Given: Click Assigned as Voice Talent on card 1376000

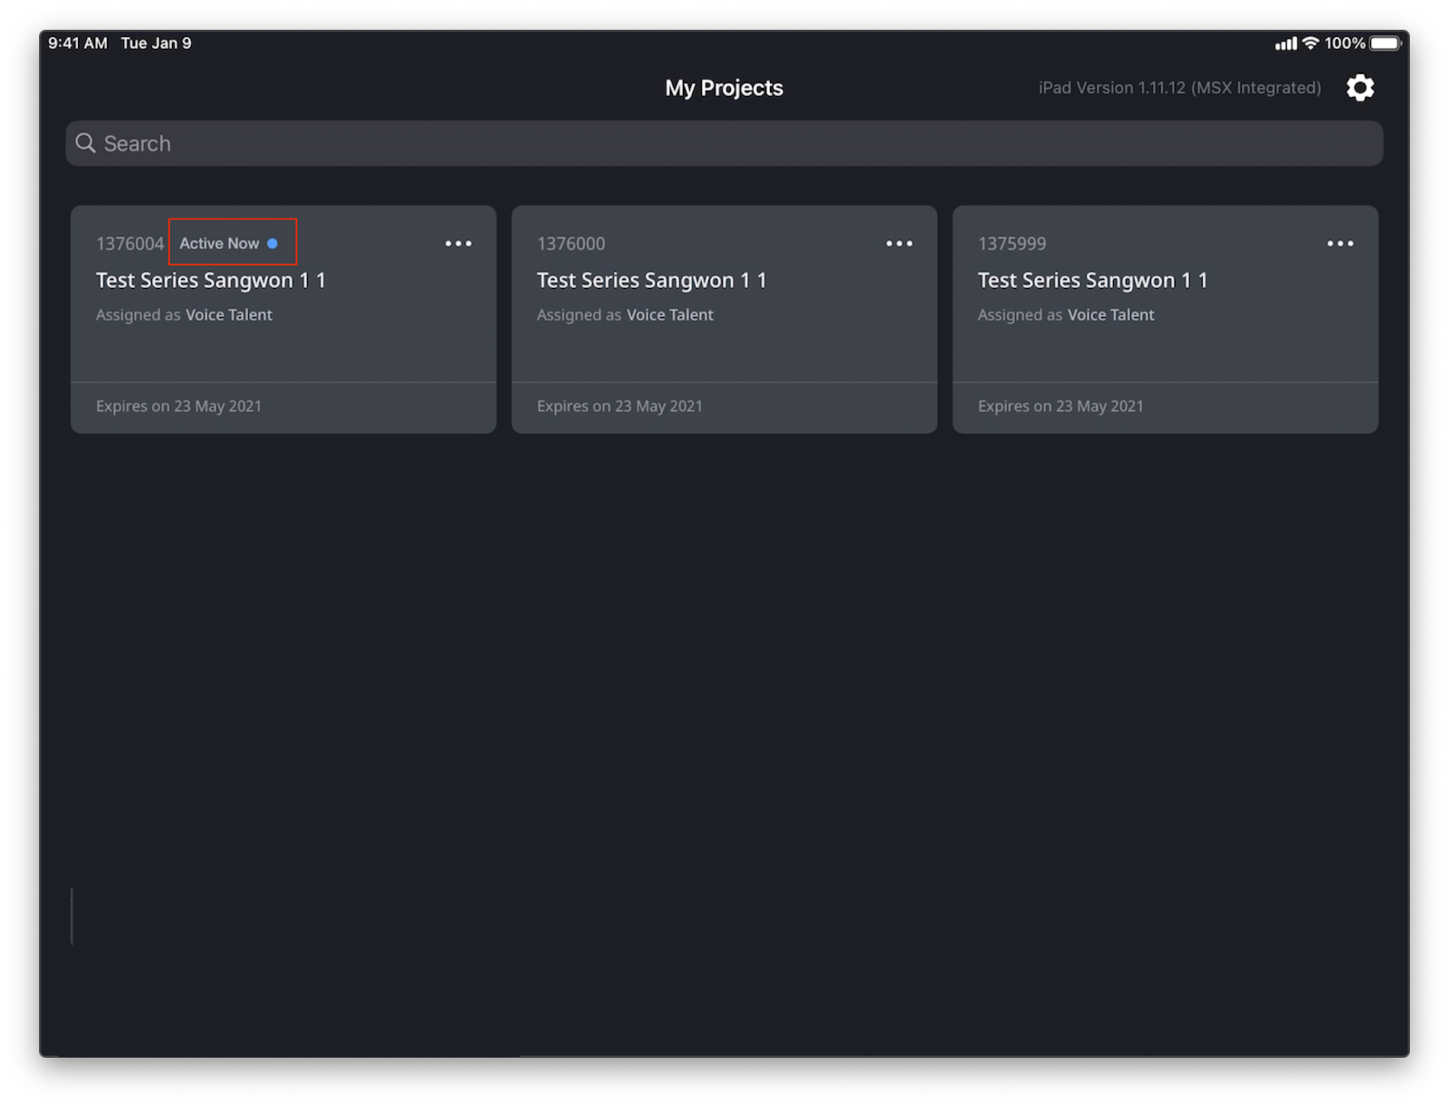Looking at the screenshot, I should click(625, 315).
